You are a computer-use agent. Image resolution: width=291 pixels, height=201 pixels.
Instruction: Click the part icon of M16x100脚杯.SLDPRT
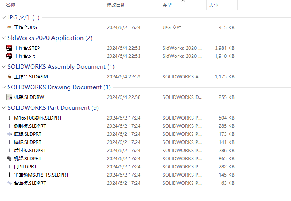(9, 118)
